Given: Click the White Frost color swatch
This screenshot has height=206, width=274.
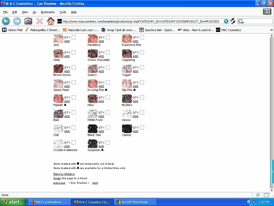Looking at the screenshot, I should click(x=93, y=114).
